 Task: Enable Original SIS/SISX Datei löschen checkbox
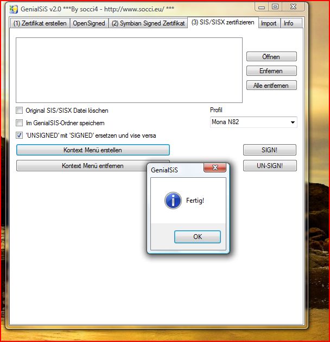pyautogui.click(x=19, y=111)
